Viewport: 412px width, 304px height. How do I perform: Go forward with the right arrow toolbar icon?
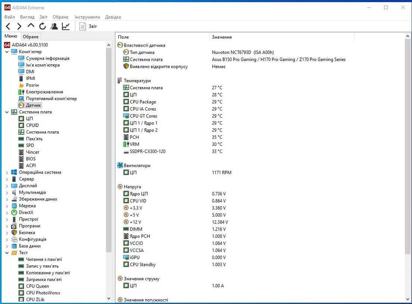pyautogui.click(x=19, y=26)
